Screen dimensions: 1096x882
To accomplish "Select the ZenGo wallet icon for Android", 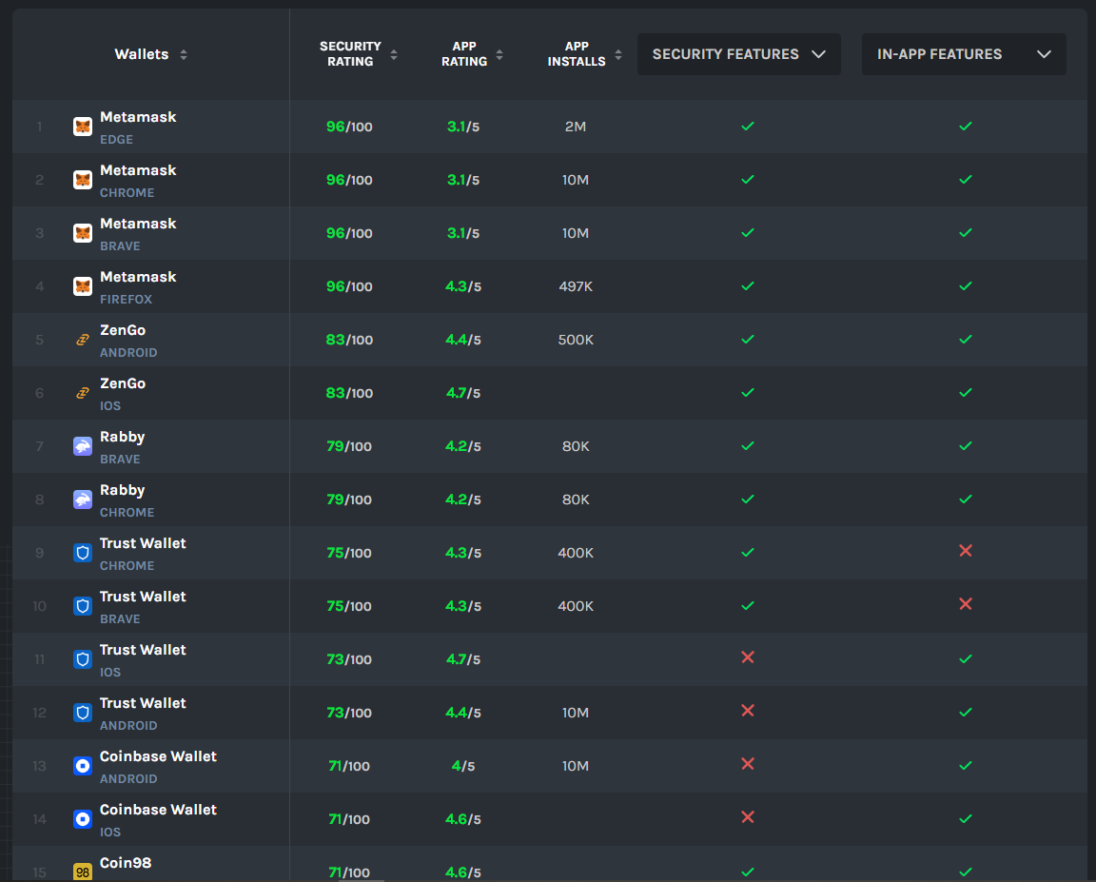I will [x=82, y=339].
